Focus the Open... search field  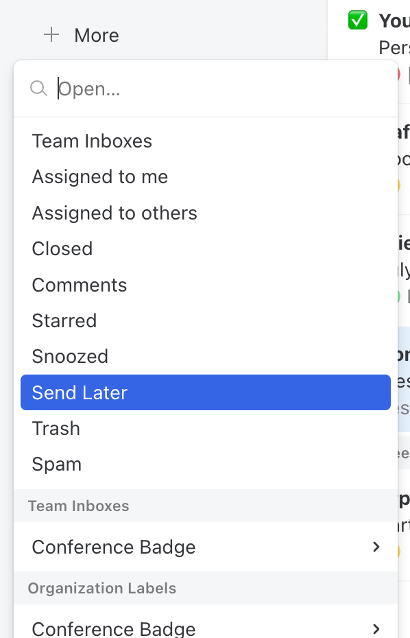[x=223, y=88]
